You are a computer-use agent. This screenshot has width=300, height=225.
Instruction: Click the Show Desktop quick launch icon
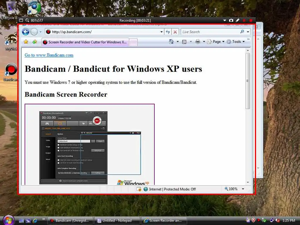click(x=21, y=221)
